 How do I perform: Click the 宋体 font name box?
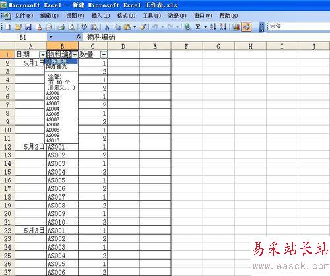coord(298,26)
